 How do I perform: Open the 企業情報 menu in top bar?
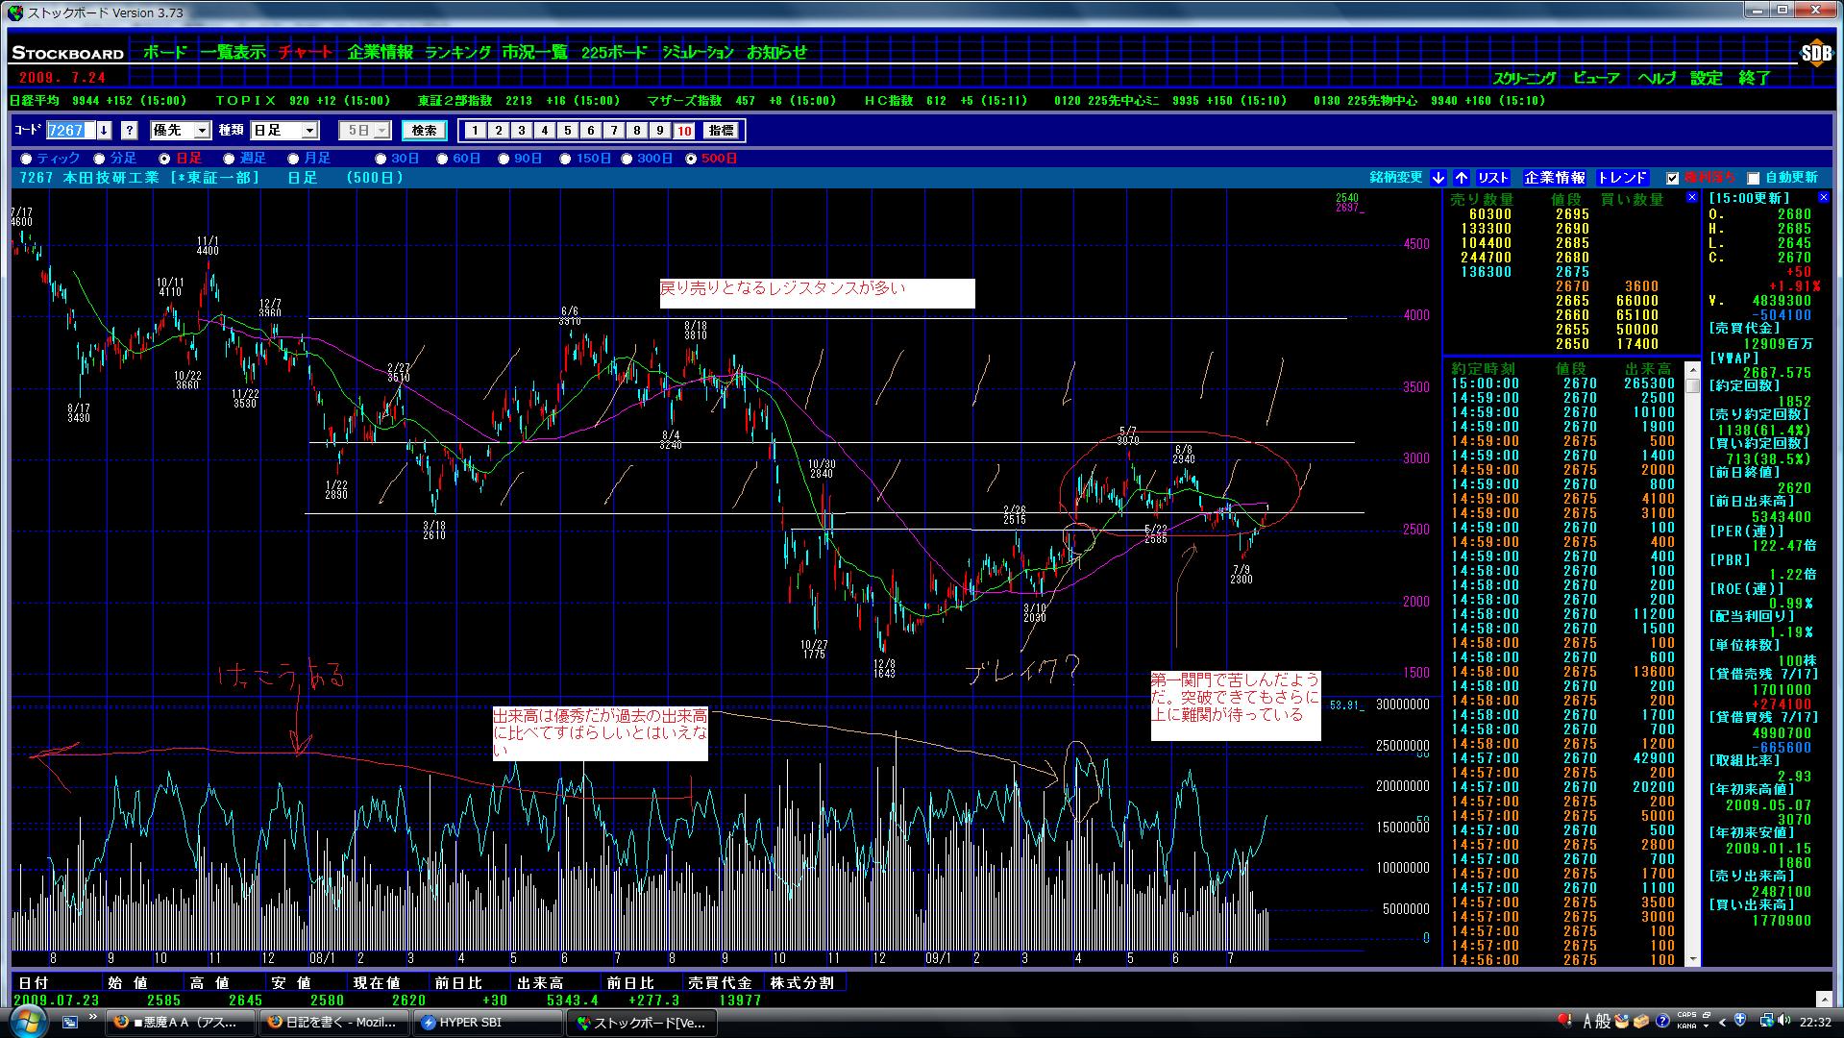point(380,53)
